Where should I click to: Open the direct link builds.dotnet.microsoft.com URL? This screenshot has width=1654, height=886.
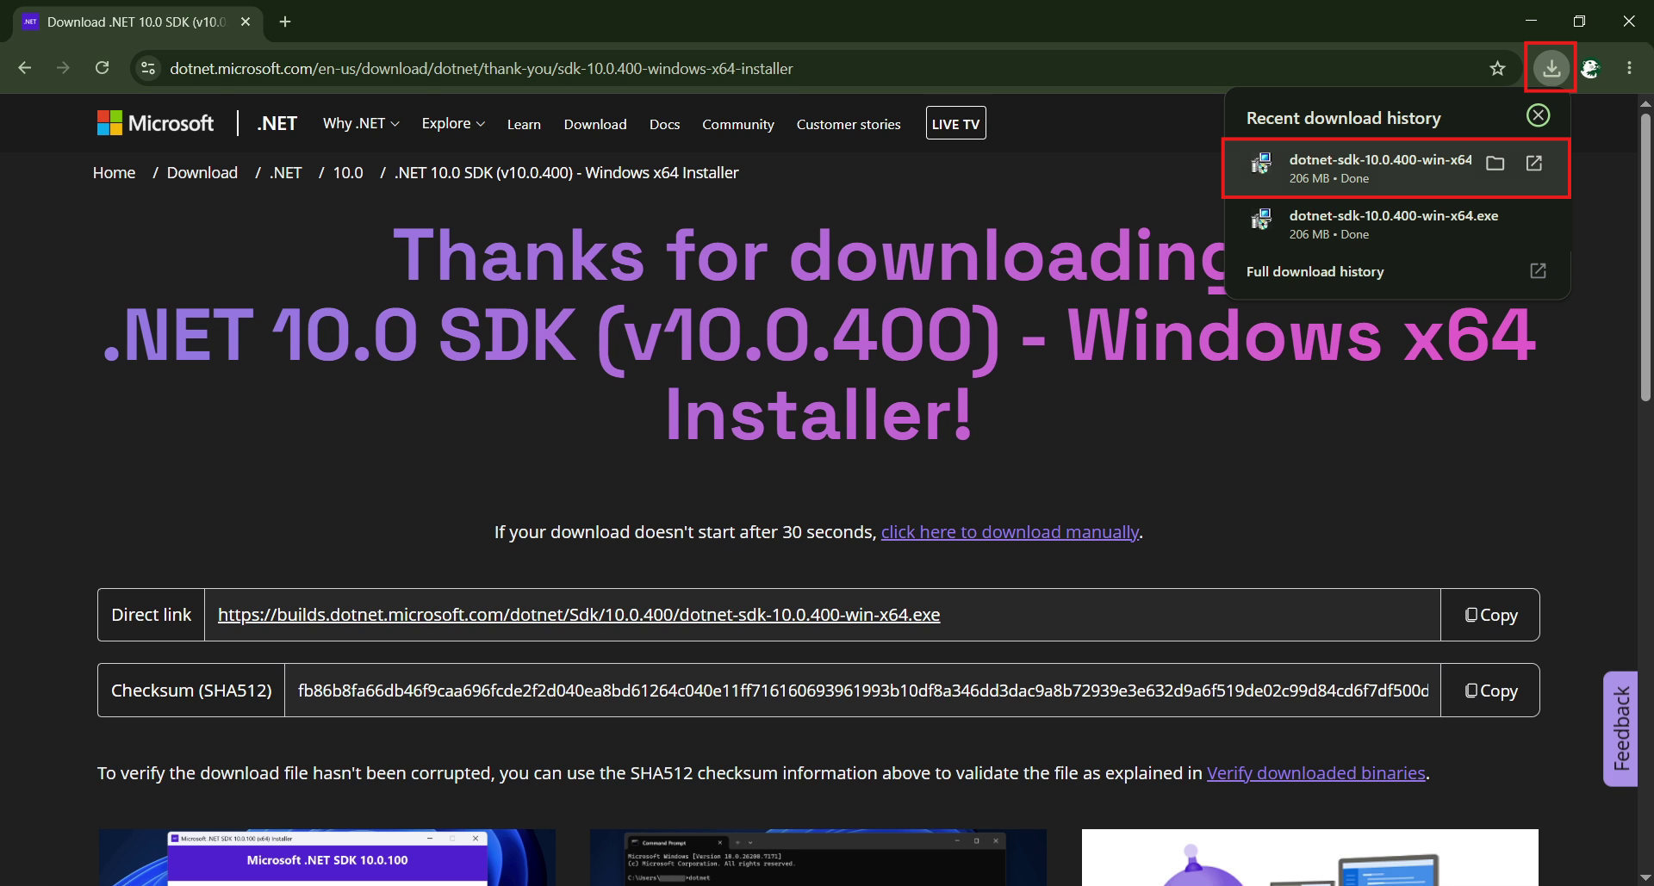(x=579, y=615)
